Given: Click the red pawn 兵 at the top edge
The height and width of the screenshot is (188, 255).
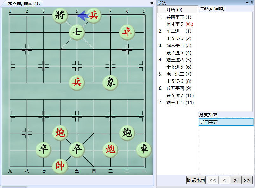Looking at the screenshot, I should [93, 15].
